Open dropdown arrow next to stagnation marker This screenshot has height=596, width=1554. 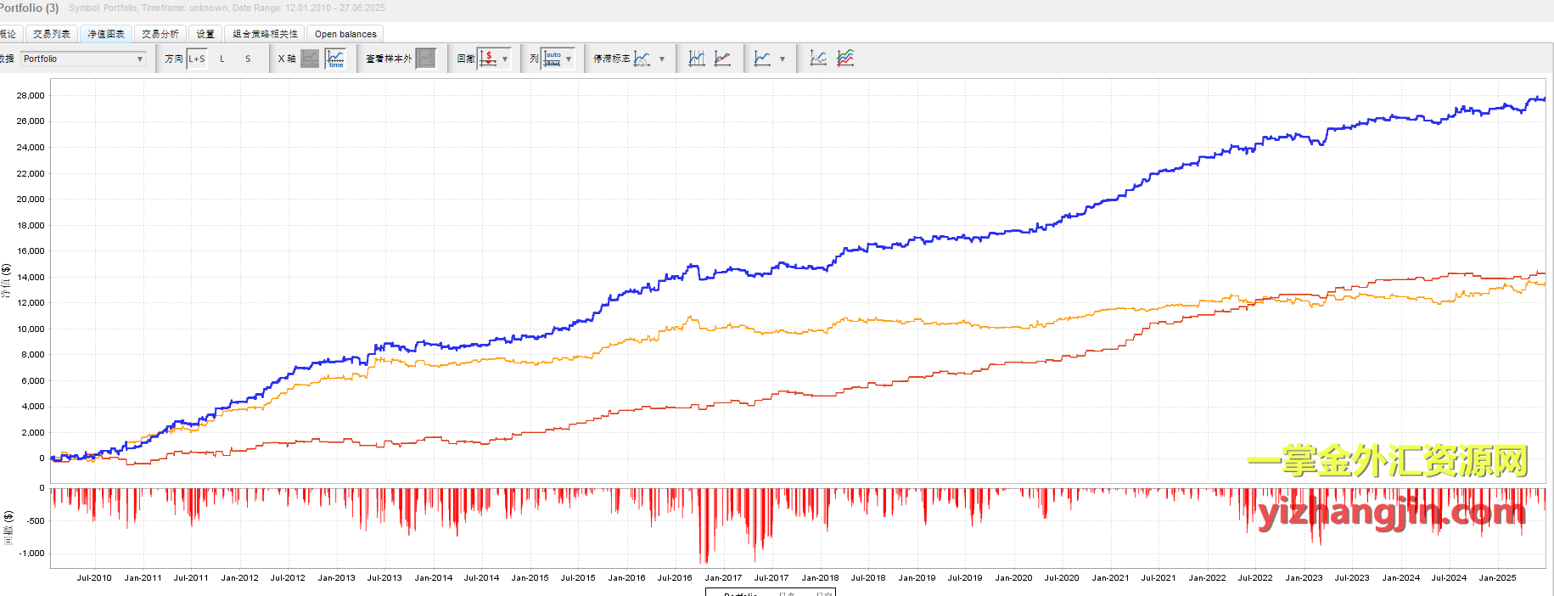click(x=662, y=59)
